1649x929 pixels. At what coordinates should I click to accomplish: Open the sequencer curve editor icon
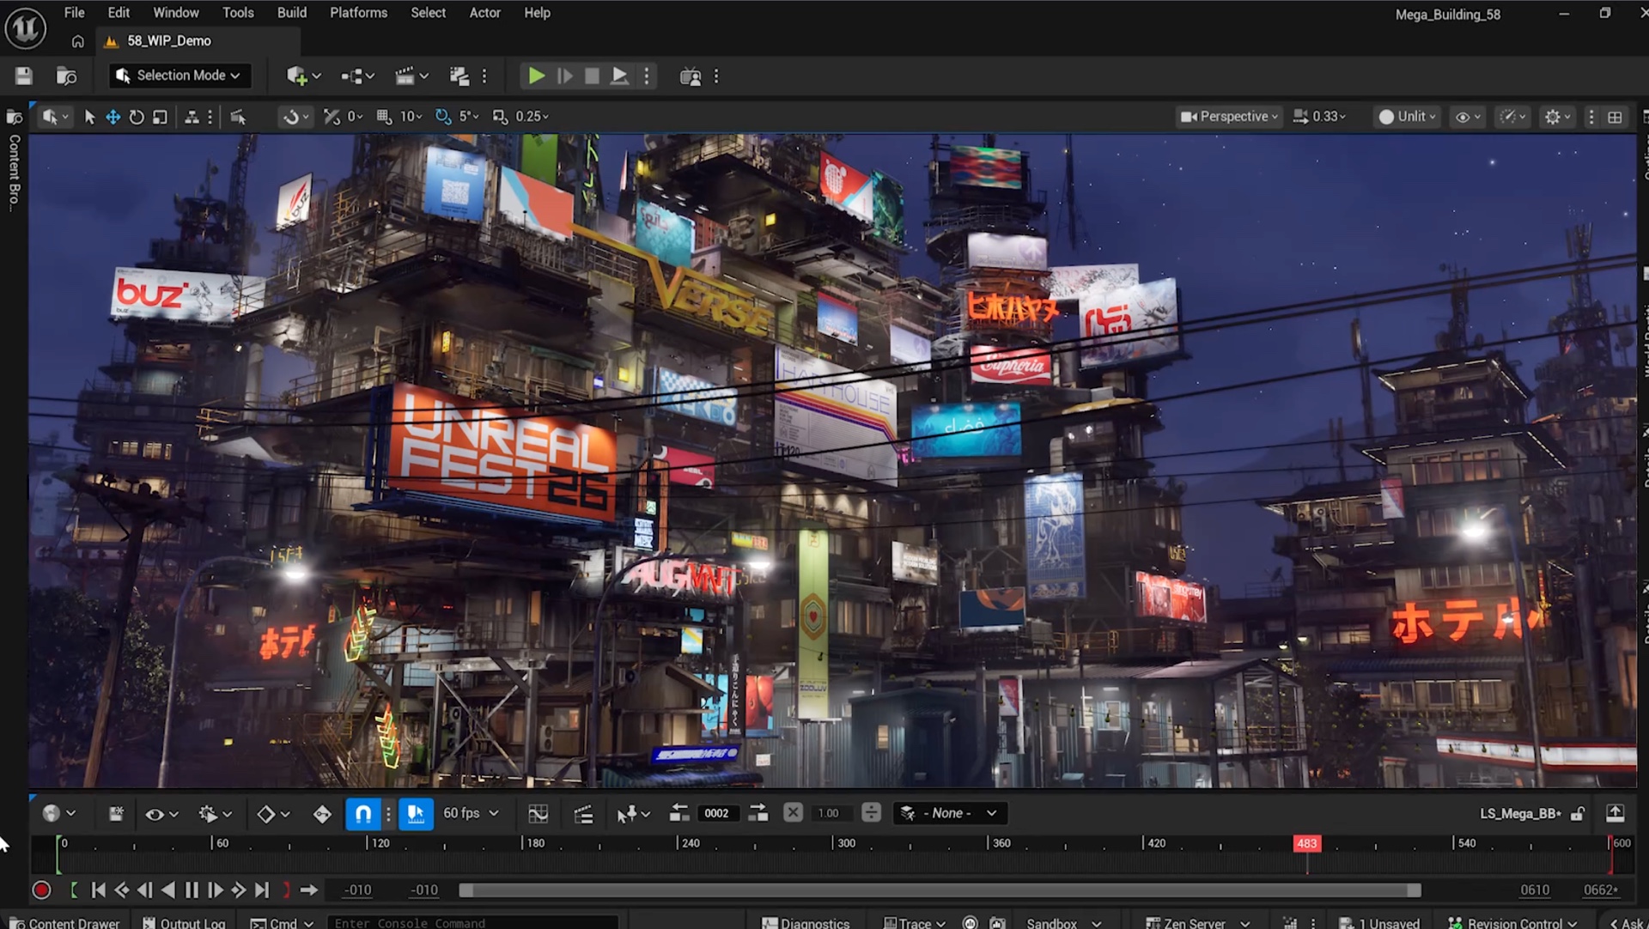coord(539,814)
